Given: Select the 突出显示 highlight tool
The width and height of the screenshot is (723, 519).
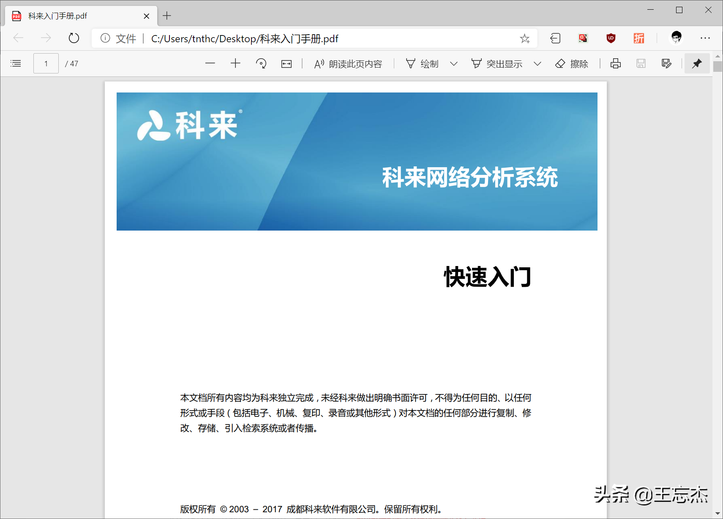Looking at the screenshot, I should tap(497, 64).
